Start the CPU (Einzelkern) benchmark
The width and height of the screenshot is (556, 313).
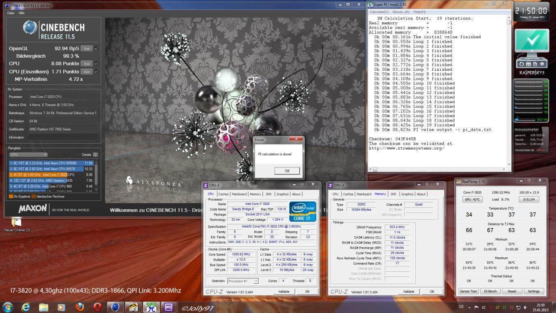[x=87, y=72]
